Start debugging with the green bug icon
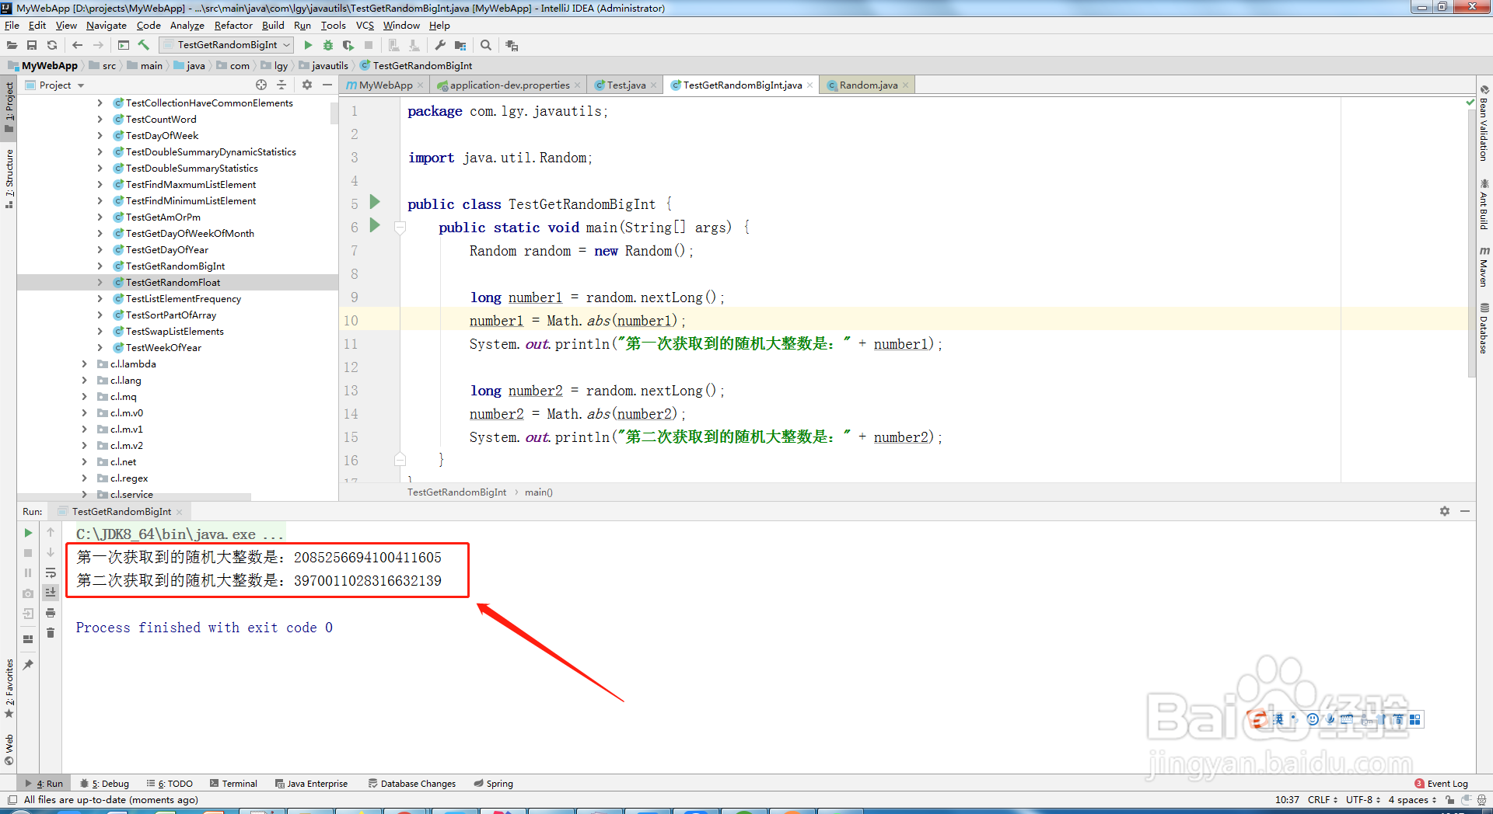 328,45
